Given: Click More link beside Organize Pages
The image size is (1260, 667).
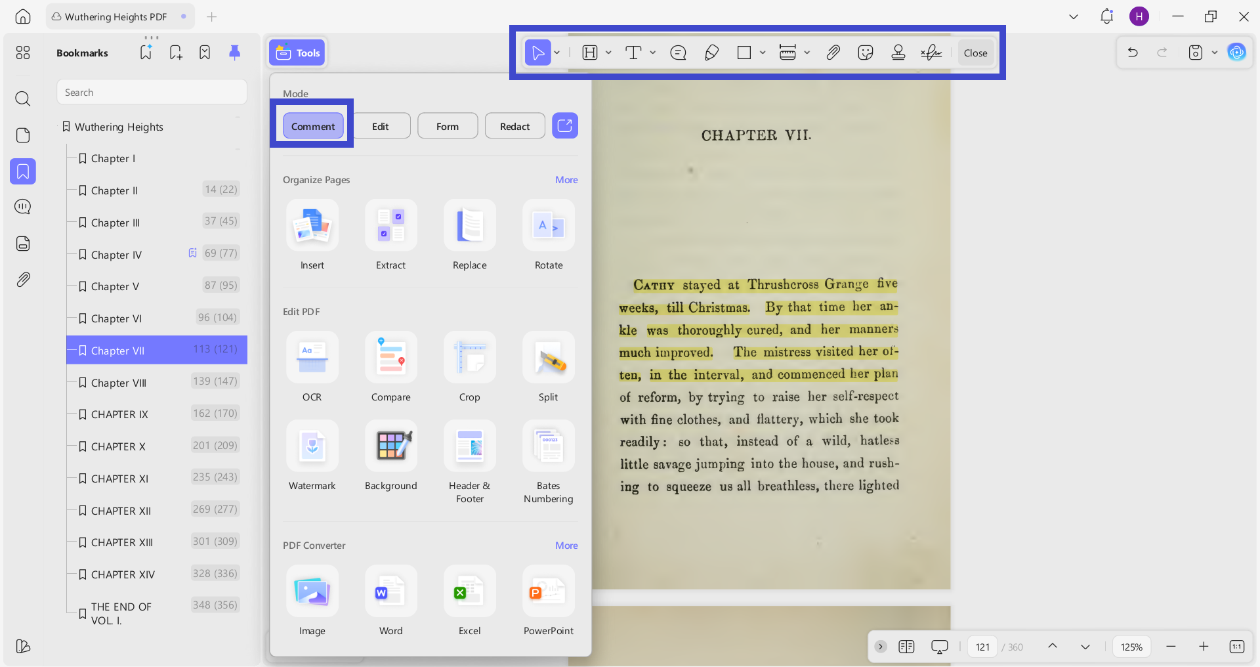Looking at the screenshot, I should coord(566,180).
